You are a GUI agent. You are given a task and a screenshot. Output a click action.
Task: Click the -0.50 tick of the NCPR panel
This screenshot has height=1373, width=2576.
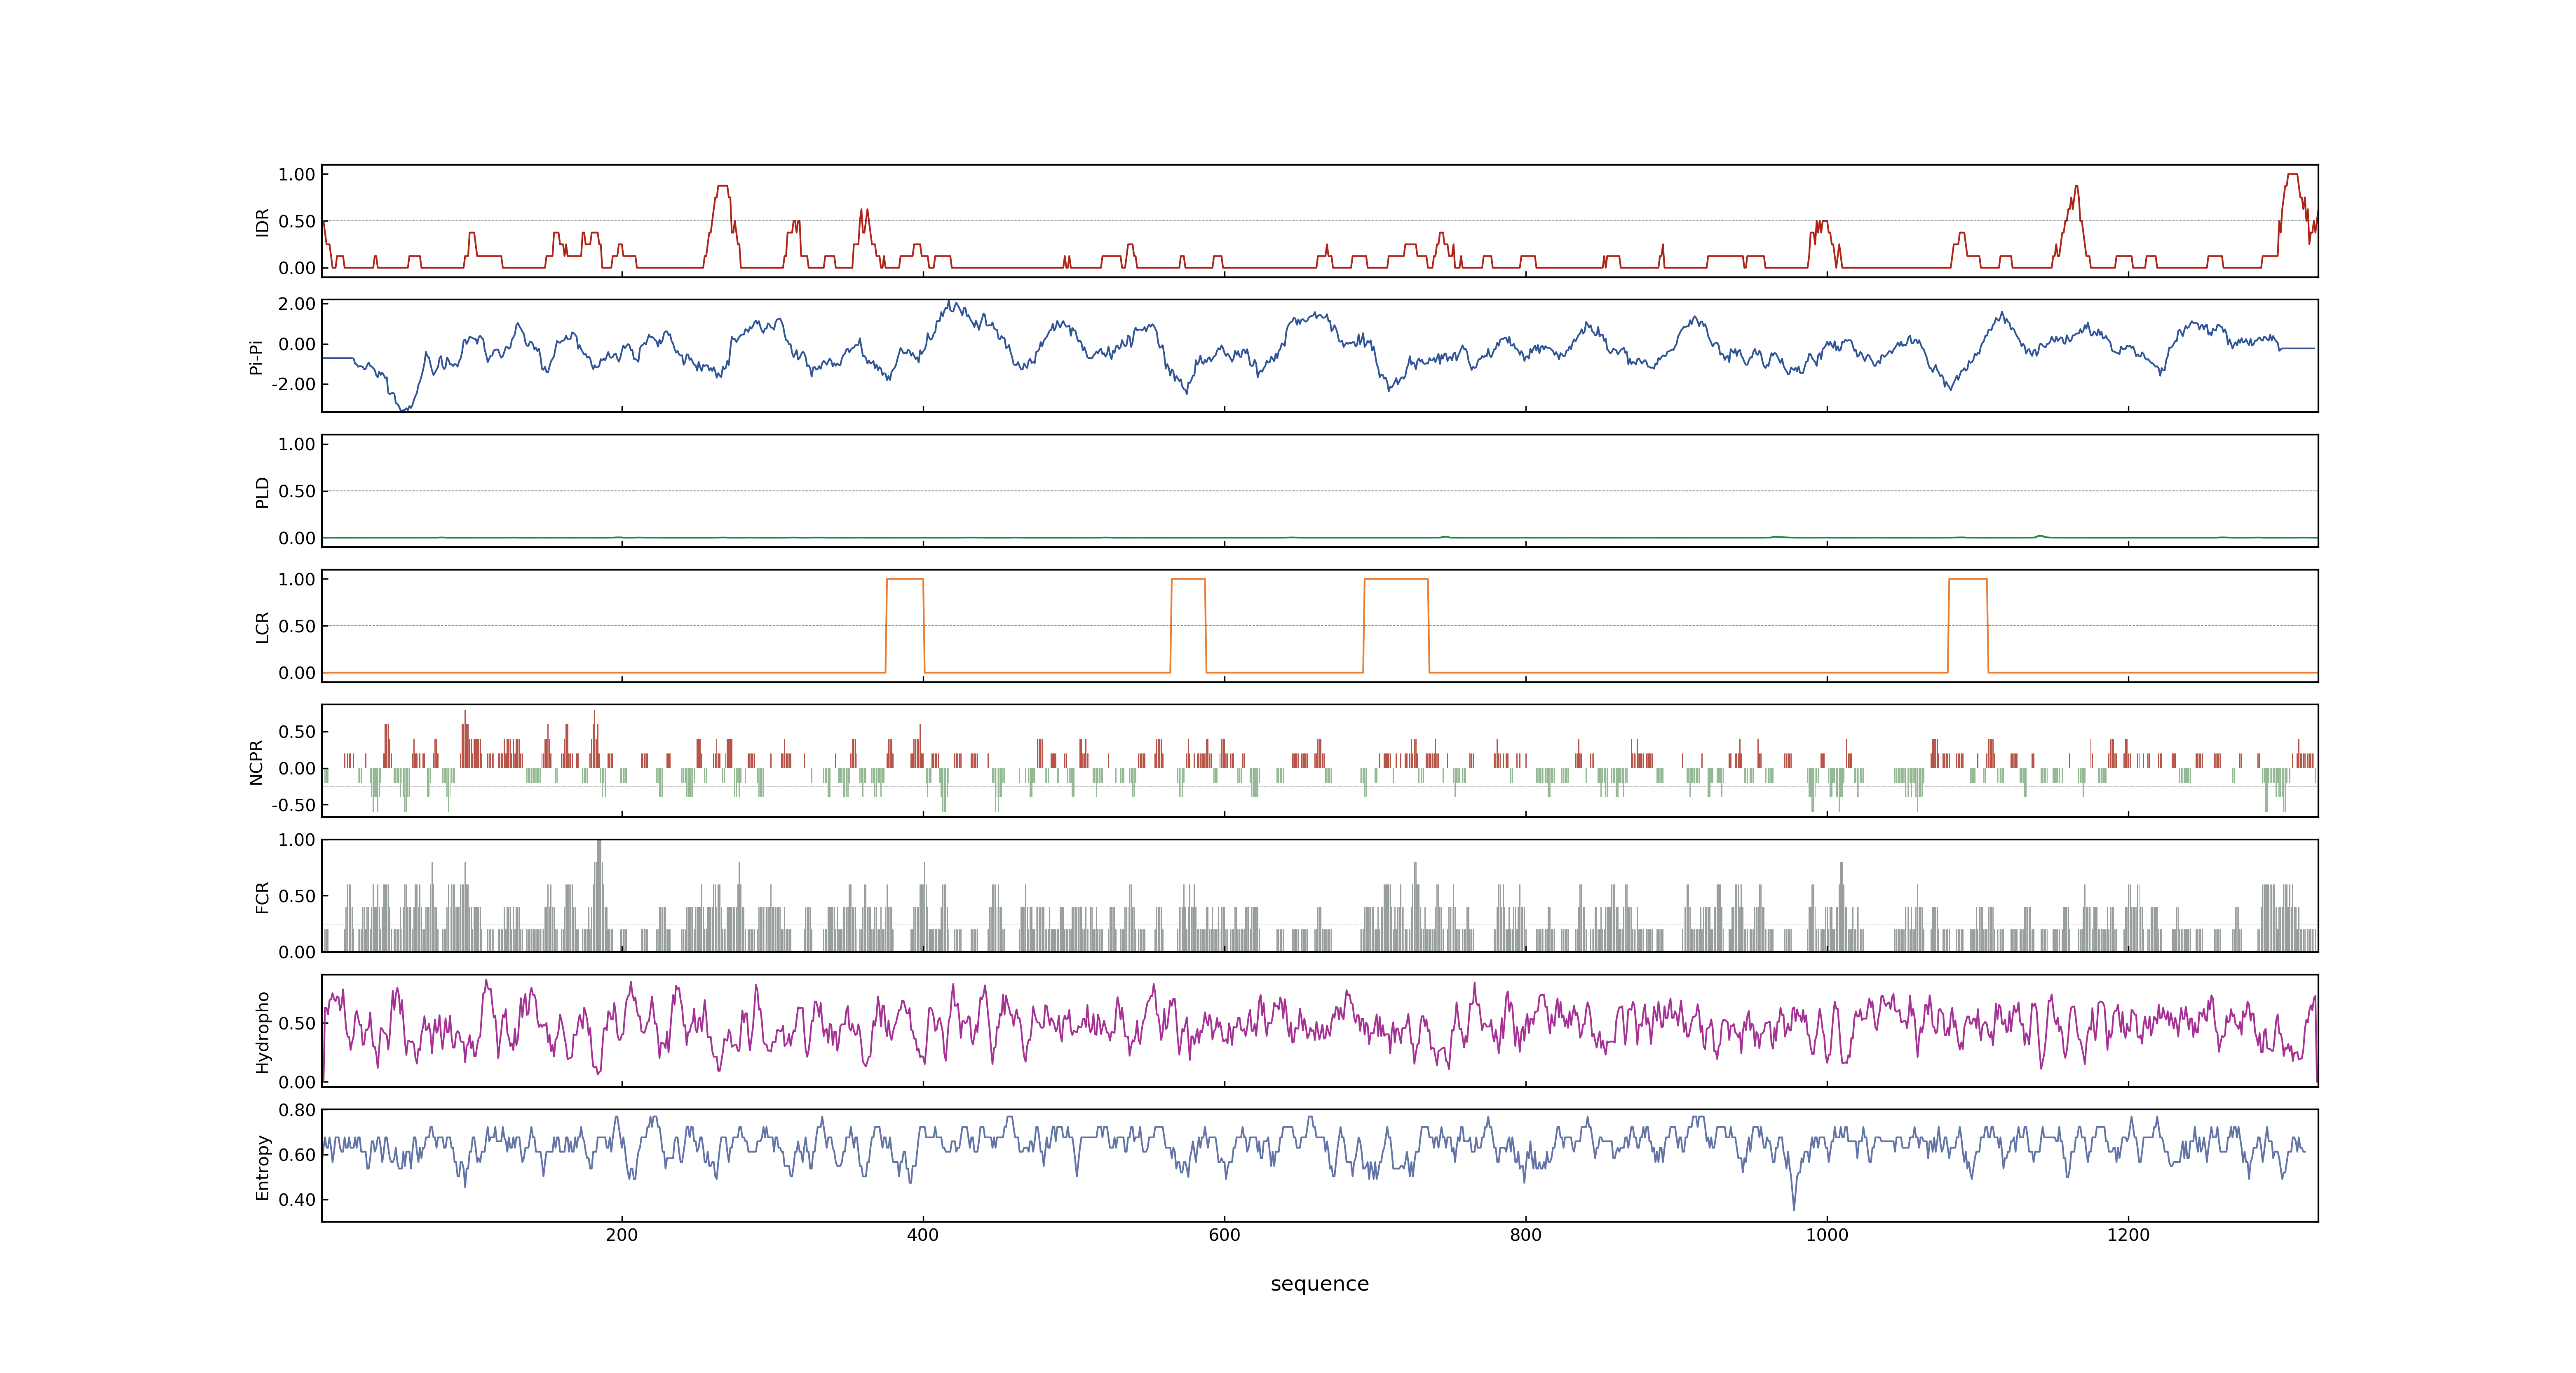pos(293,805)
